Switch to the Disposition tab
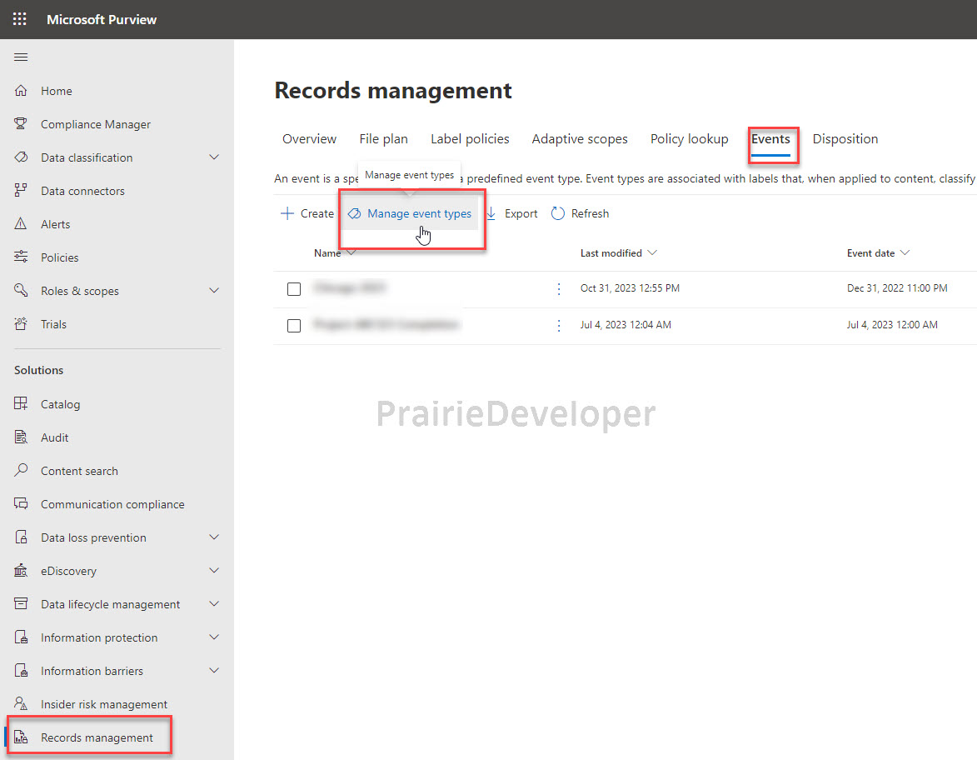The image size is (977, 760). click(x=845, y=138)
